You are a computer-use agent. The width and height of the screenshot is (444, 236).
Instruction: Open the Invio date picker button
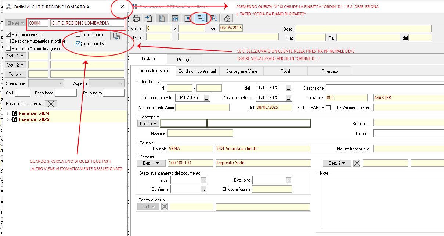point(203,180)
